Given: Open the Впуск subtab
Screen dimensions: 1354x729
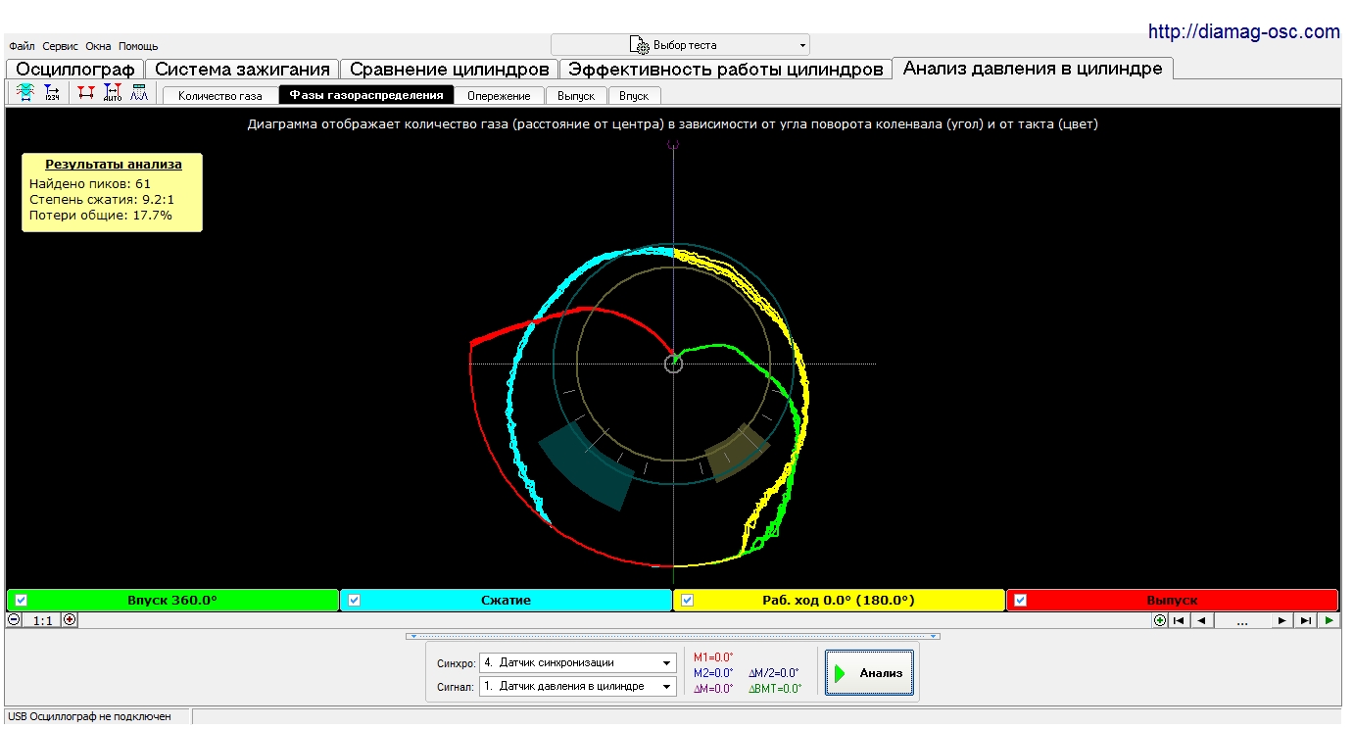Looking at the screenshot, I should (634, 96).
